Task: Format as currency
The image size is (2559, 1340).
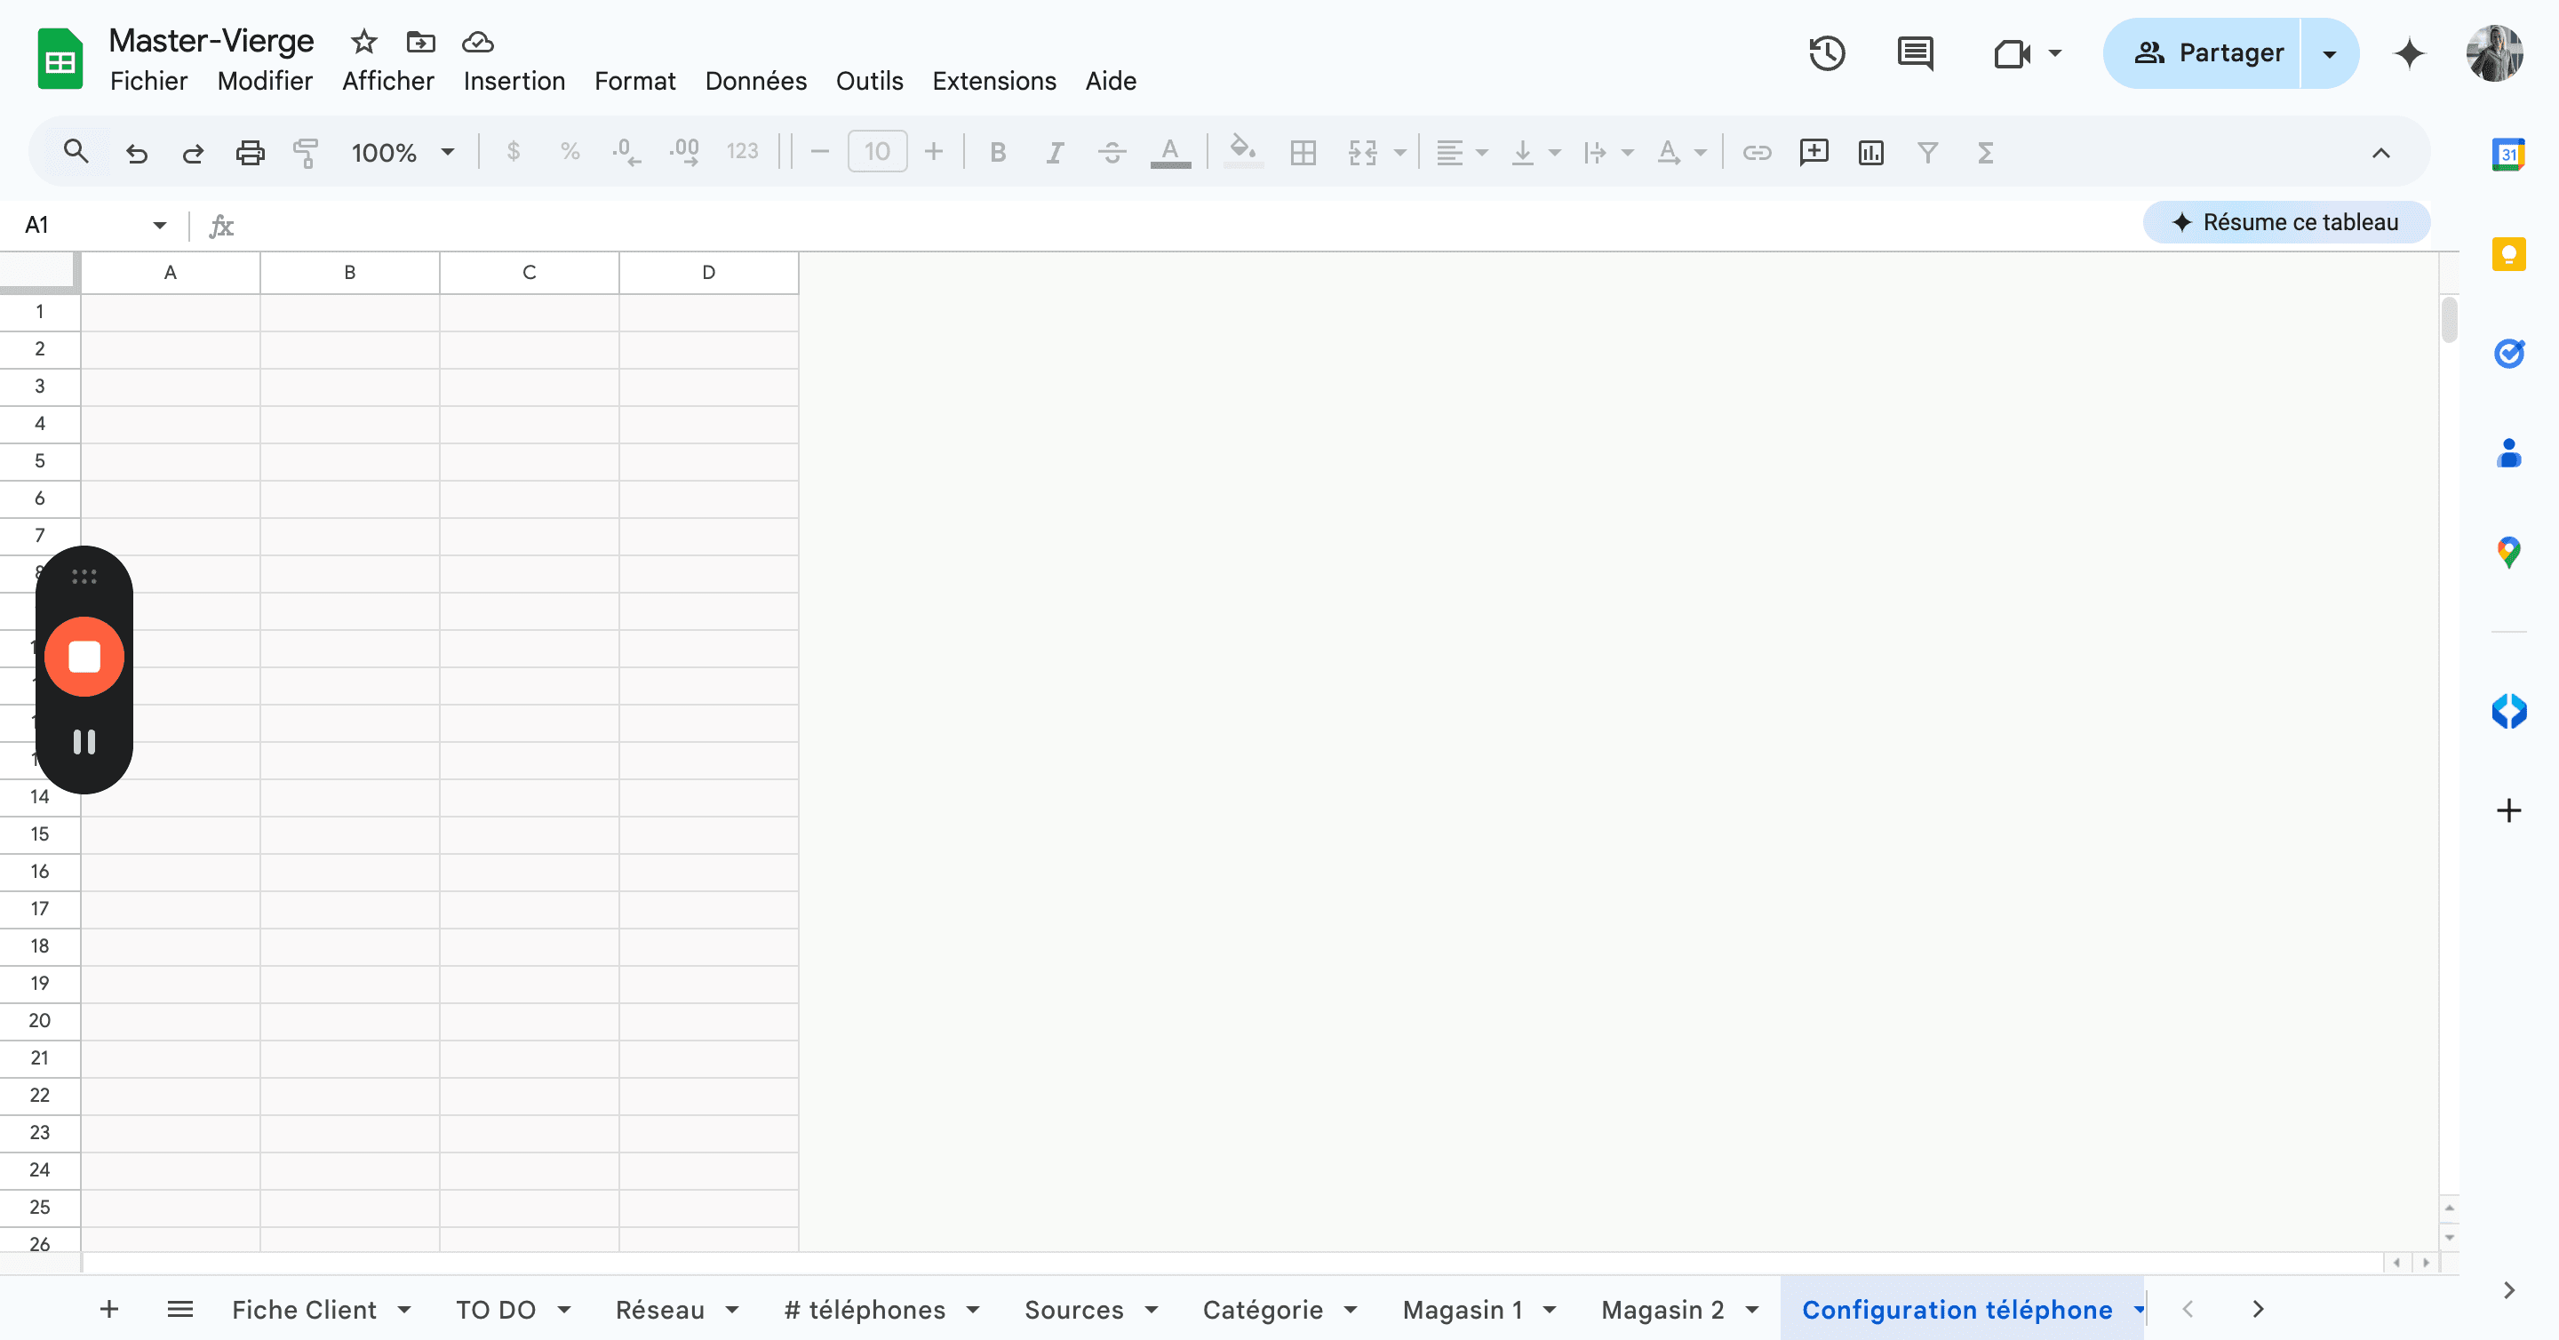Action: tap(513, 152)
